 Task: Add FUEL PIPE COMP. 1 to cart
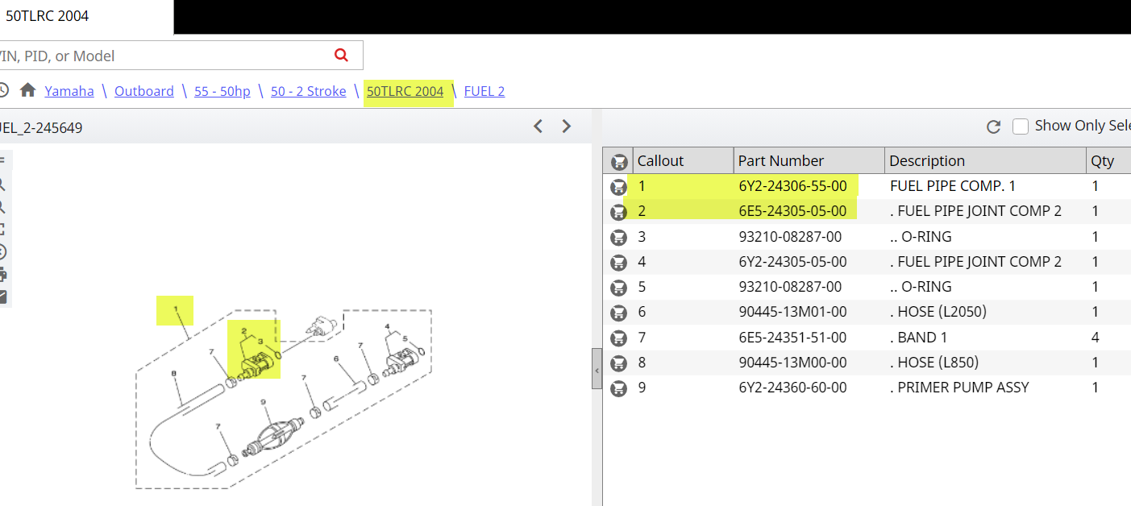pos(618,187)
